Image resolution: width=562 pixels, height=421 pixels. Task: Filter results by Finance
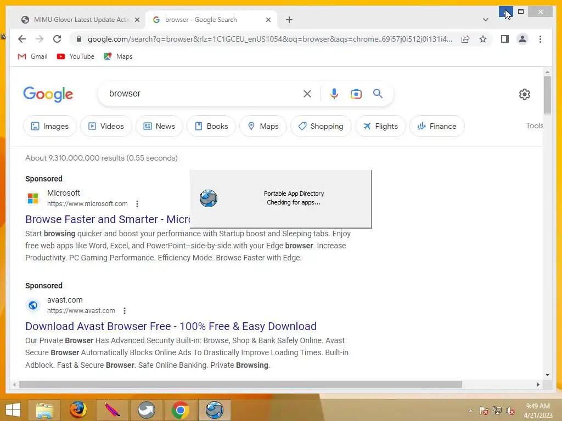(437, 126)
